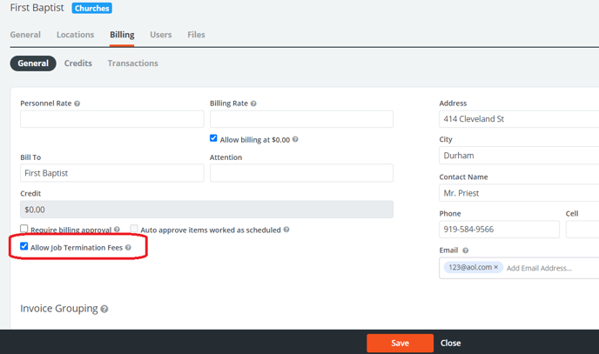Click the Bill To input field
Image resolution: width=599 pixels, height=354 pixels.
[x=111, y=173]
